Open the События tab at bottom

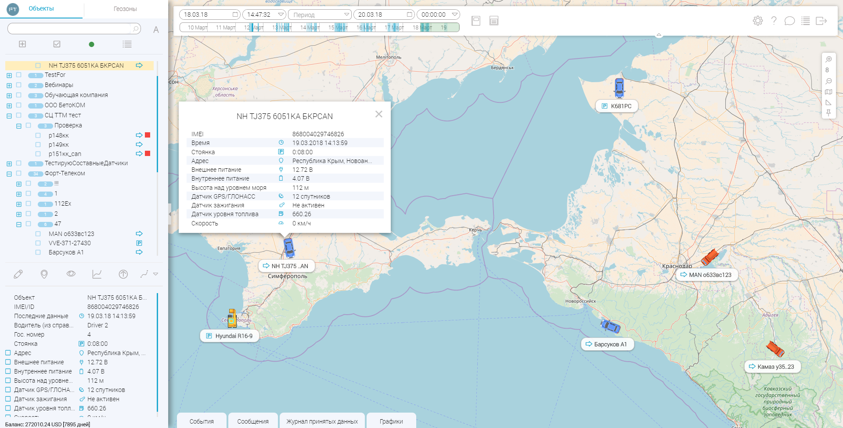pyautogui.click(x=202, y=421)
